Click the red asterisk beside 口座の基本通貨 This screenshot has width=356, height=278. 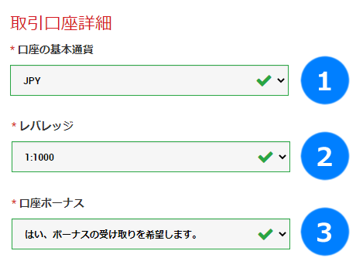12,49
